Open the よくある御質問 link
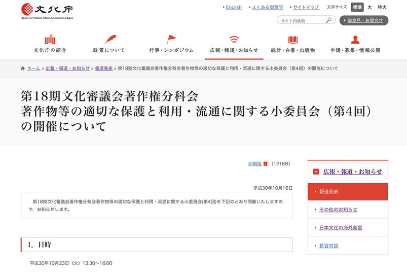Screen dimensions: 407x274 coord(267,7)
